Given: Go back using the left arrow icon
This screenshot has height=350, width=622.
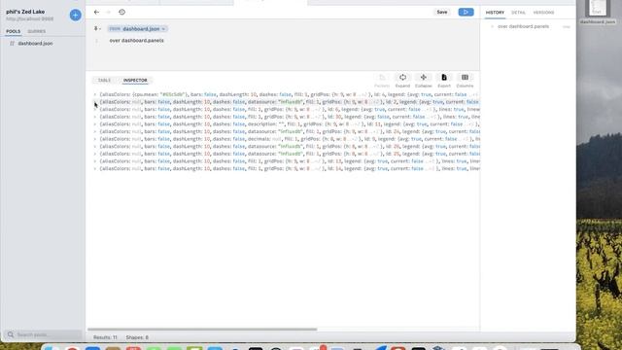Looking at the screenshot, I should (96, 13).
